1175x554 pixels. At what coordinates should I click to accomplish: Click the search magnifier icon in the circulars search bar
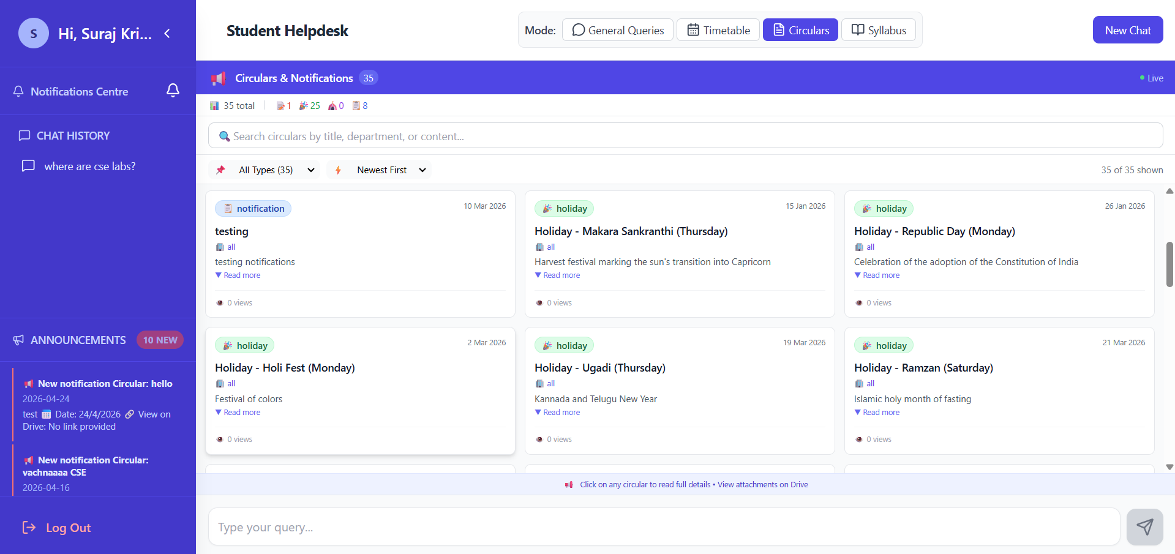pyautogui.click(x=224, y=136)
